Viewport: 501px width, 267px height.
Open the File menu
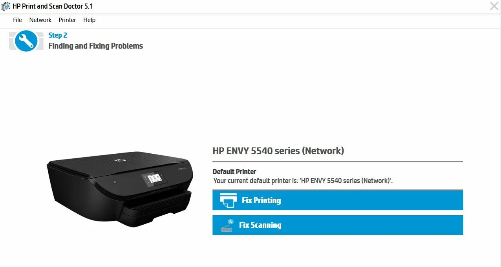(17, 20)
